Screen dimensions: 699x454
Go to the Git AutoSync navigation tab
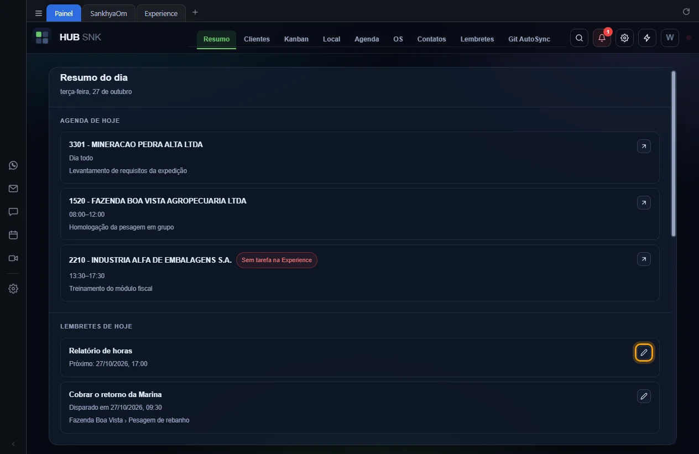[x=529, y=39]
